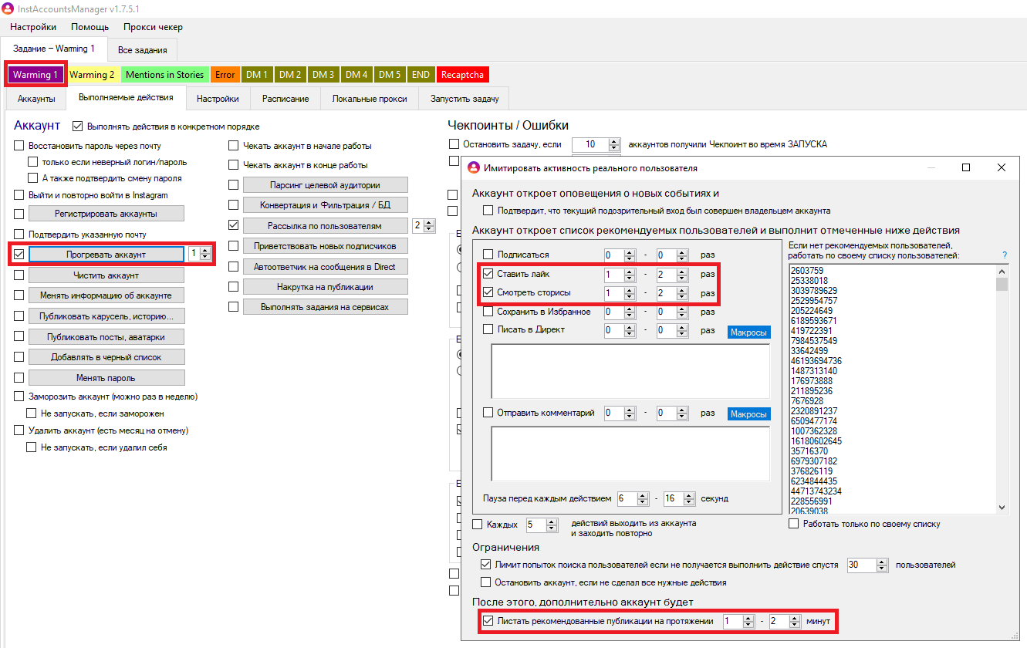Click stepper for limit of 30 пользователей
Screen dimensions: 1027x648
pyautogui.click(x=882, y=565)
